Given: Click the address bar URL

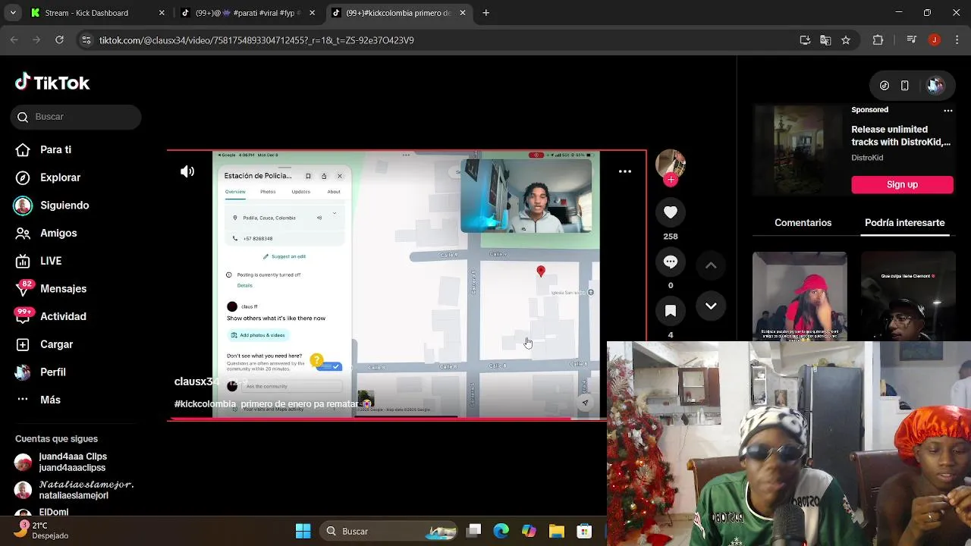Looking at the screenshot, I should point(256,40).
